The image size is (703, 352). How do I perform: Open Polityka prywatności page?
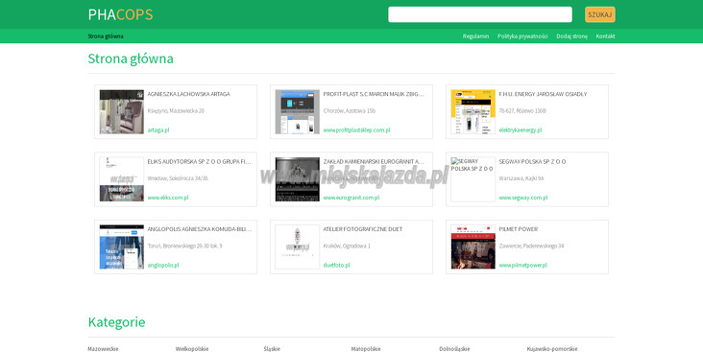click(522, 36)
